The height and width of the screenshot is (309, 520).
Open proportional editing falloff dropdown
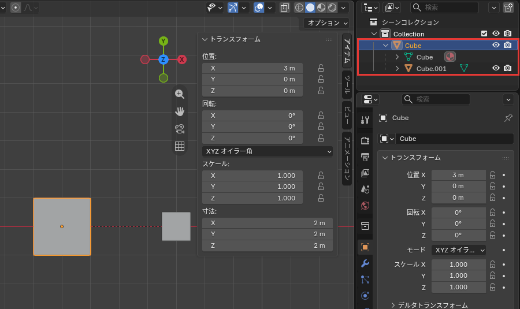(x=31, y=8)
